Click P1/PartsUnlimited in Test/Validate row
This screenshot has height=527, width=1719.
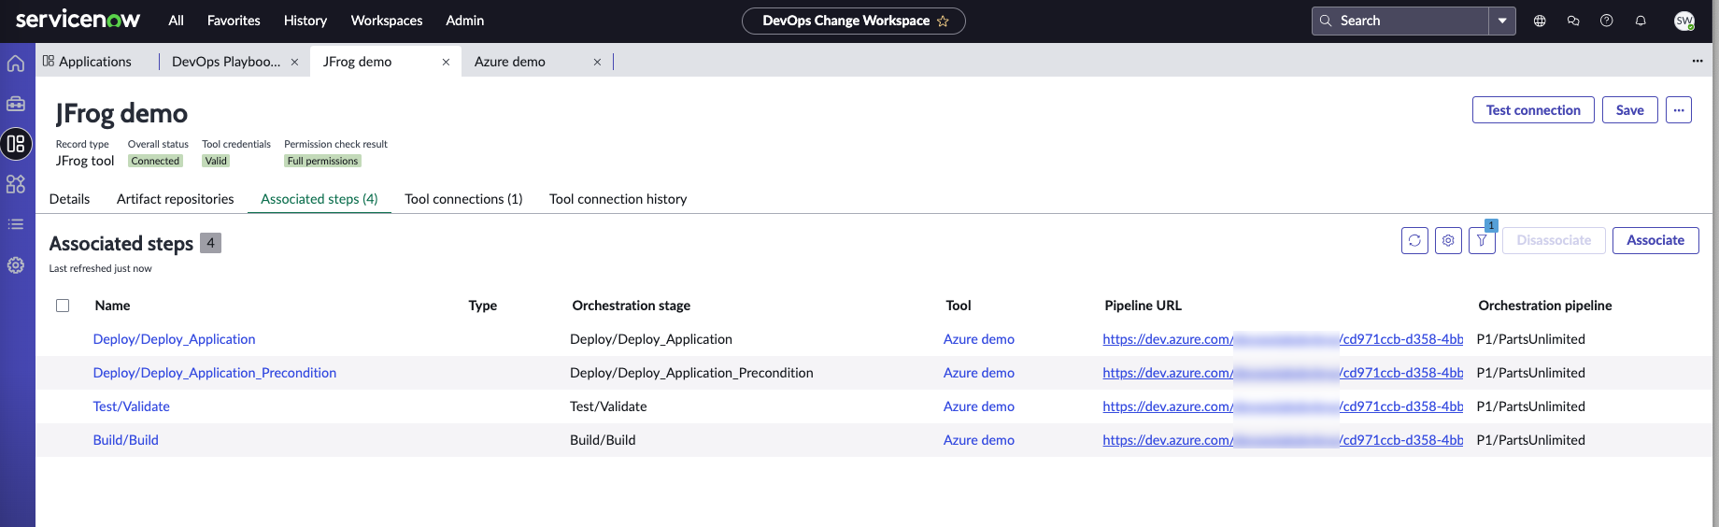coord(1531,406)
